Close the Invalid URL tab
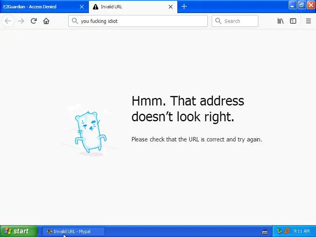The height and width of the screenshot is (237, 316). (x=171, y=7)
